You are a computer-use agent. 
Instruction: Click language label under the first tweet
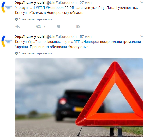(36, 19)
